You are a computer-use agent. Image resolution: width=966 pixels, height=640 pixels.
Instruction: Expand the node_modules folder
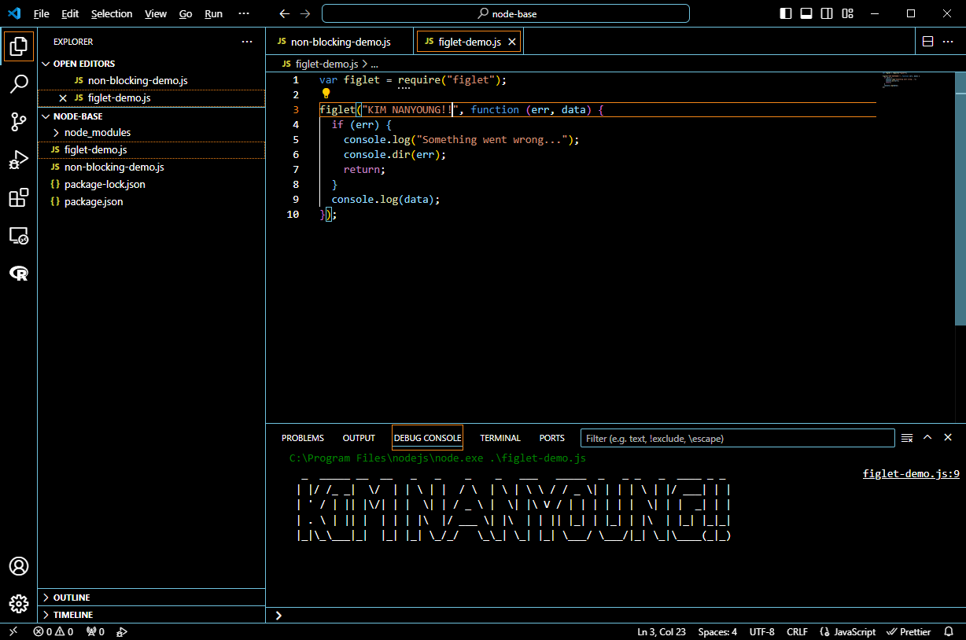(x=151, y=132)
